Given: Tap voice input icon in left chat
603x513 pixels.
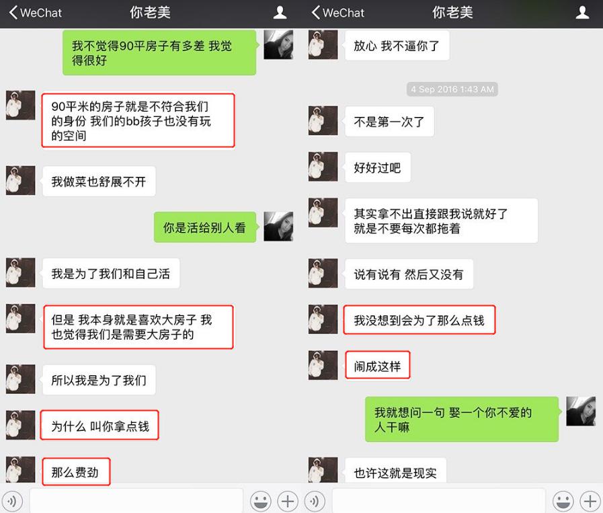Looking at the screenshot, I should (x=13, y=501).
